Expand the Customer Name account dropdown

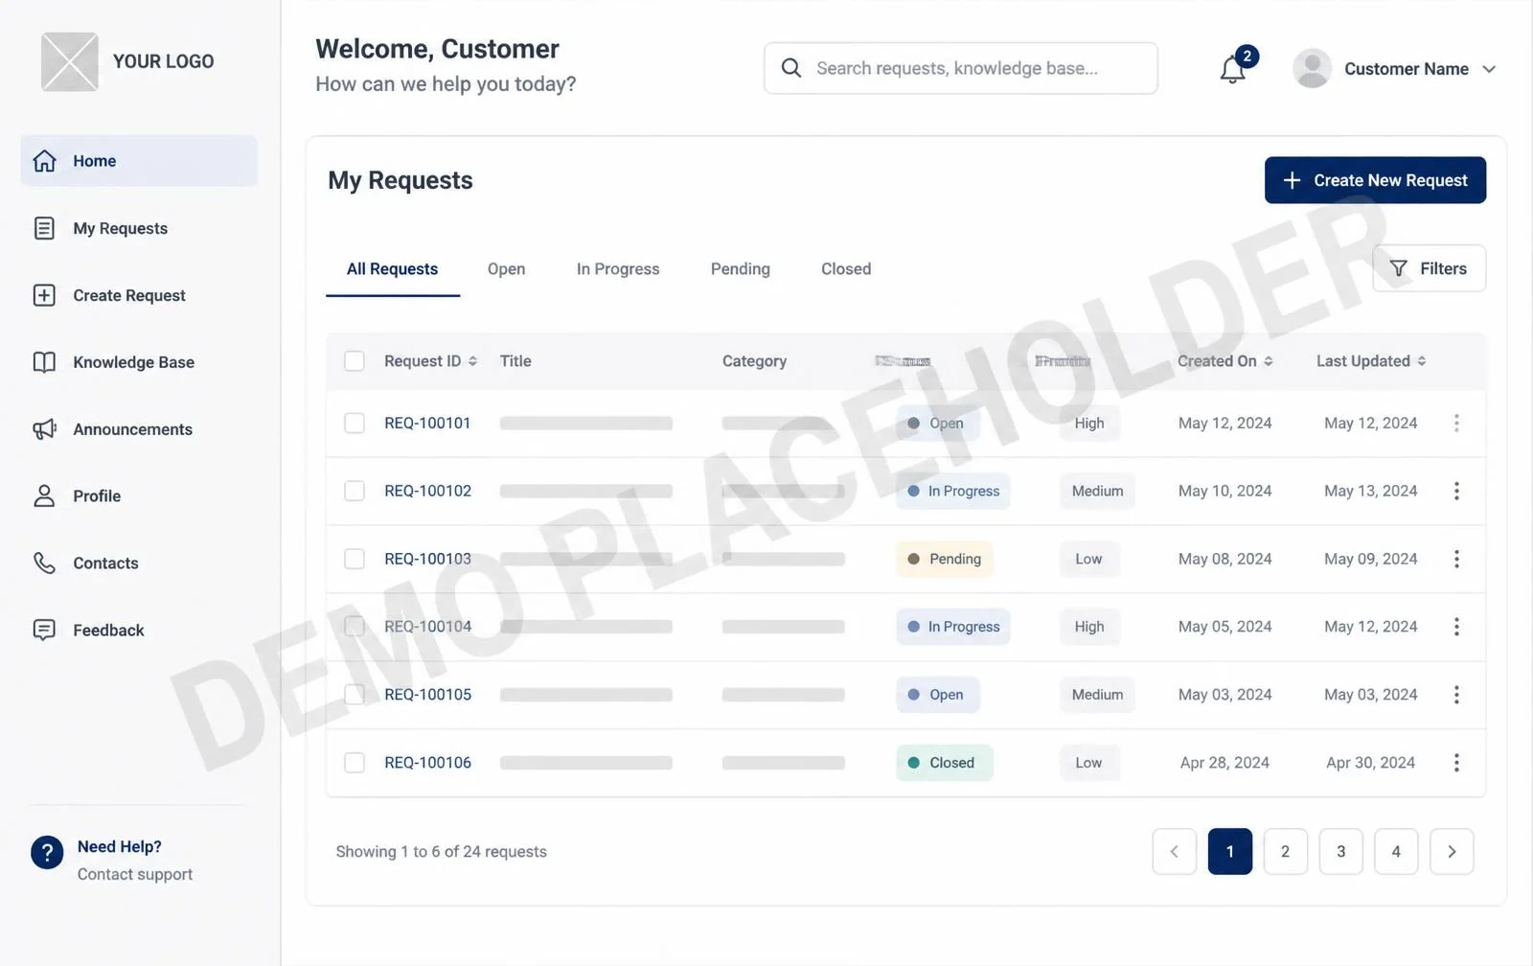click(1489, 69)
